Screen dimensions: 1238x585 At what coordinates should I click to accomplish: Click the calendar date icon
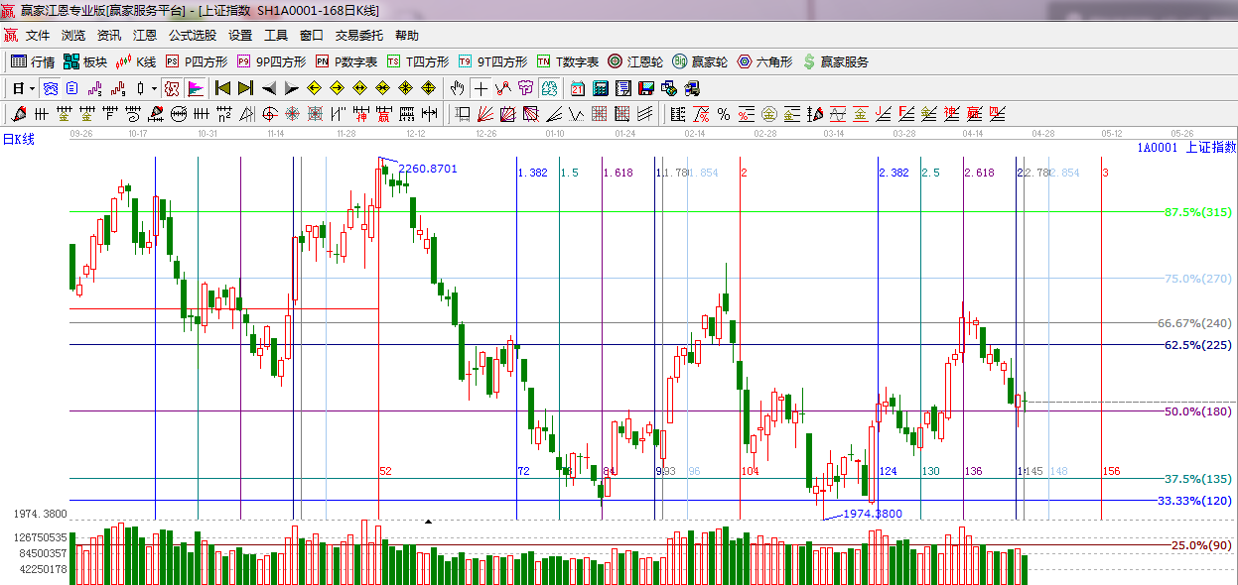pyautogui.click(x=577, y=88)
